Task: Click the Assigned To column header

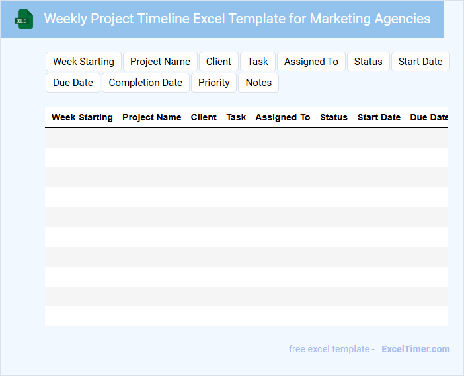Action: [x=282, y=117]
